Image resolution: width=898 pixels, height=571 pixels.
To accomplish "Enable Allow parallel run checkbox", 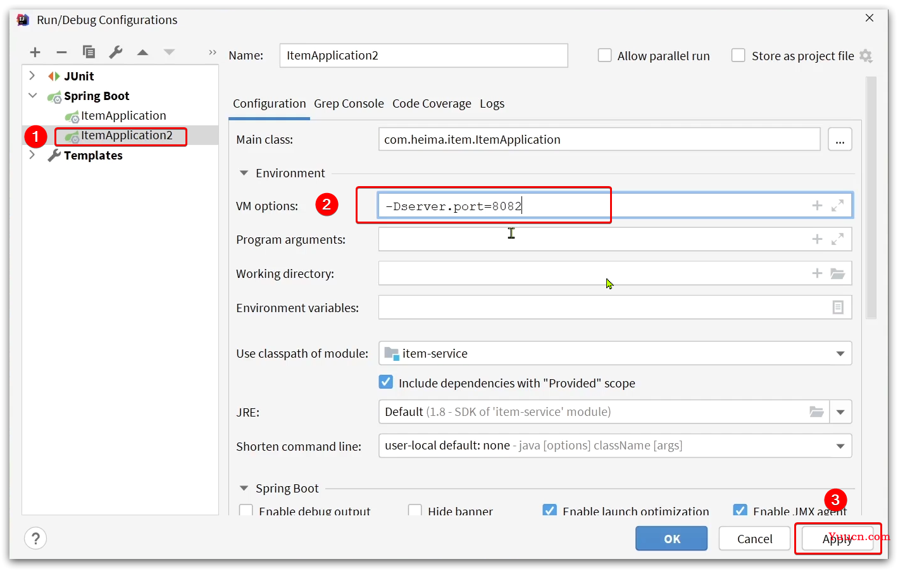I will (x=605, y=56).
